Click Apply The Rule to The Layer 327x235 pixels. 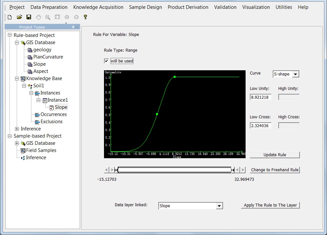pyautogui.click(x=270, y=205)
